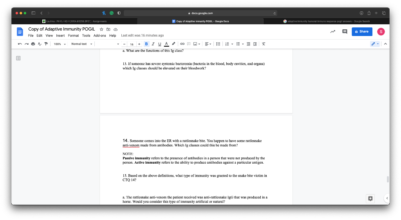Click the document title field

(61, 29)
